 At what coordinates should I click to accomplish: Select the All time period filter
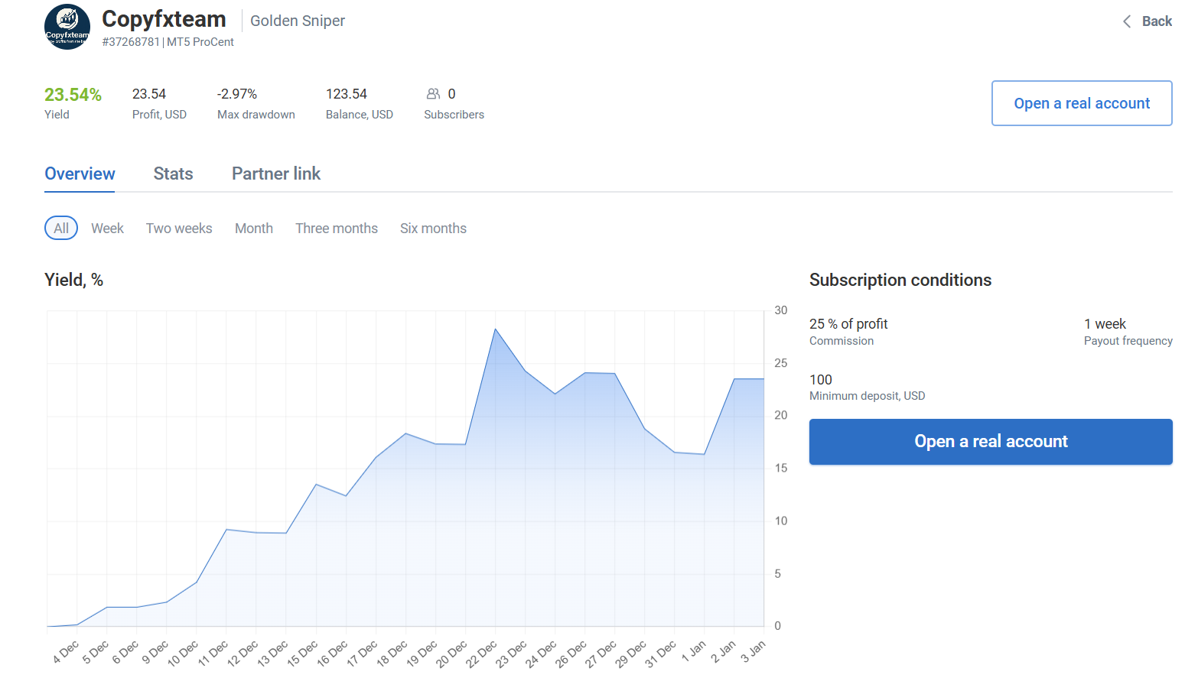click(x=61, y=228)
